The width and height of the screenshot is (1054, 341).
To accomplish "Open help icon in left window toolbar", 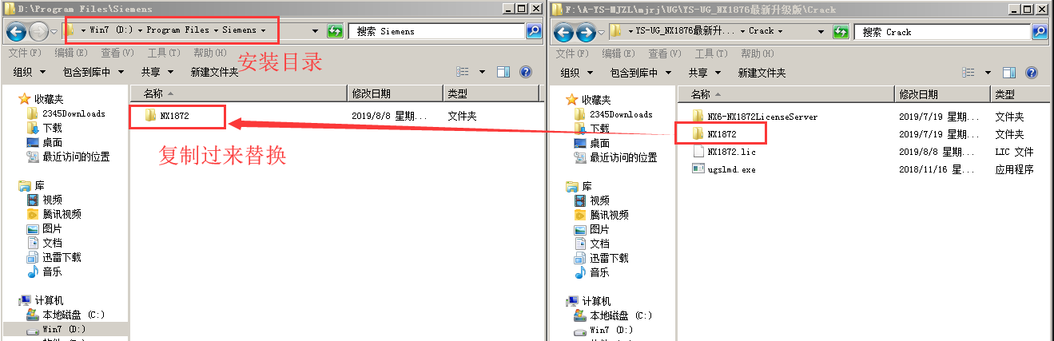I will coord(526,72).
